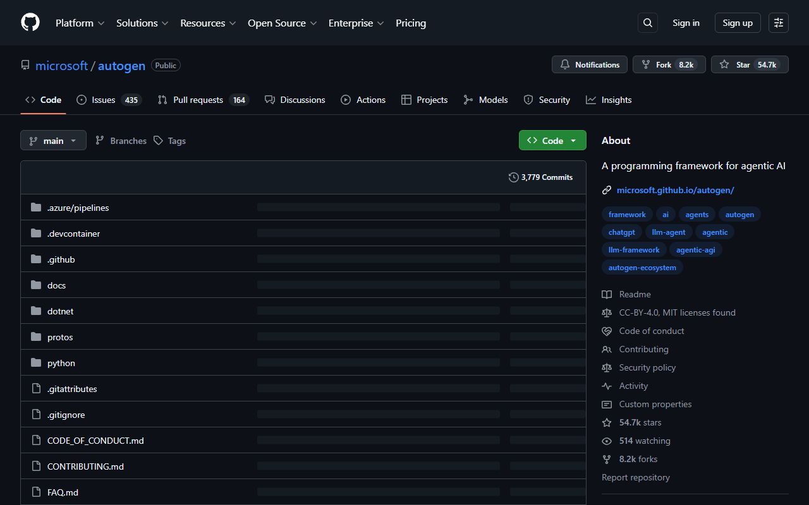Screen dimensions: 809x505
Task: Open the appearance settings icon in header
Action: point(778,23)
